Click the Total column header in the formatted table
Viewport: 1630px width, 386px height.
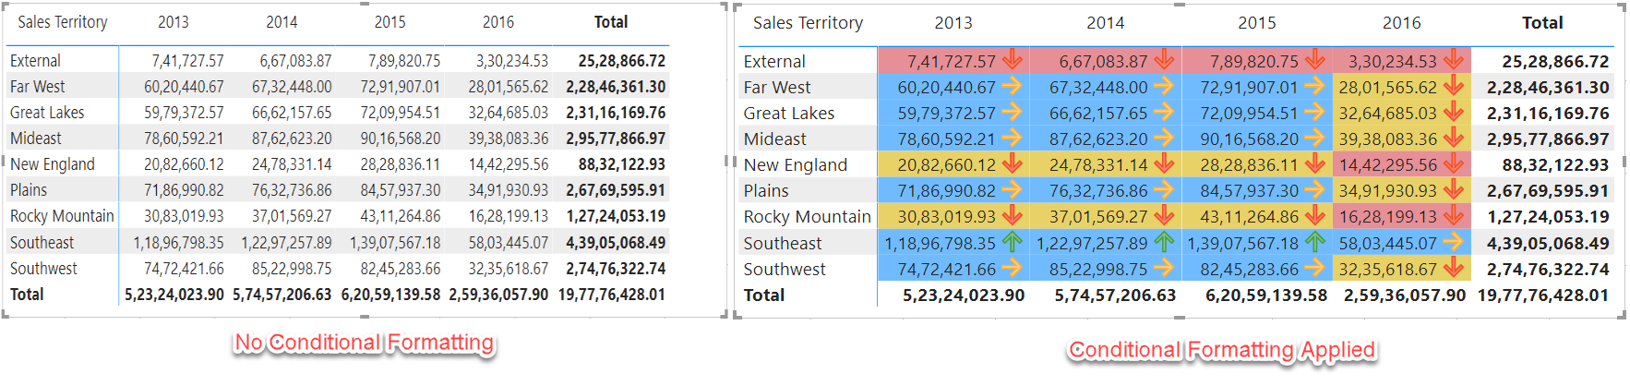tap(1542, 23)
